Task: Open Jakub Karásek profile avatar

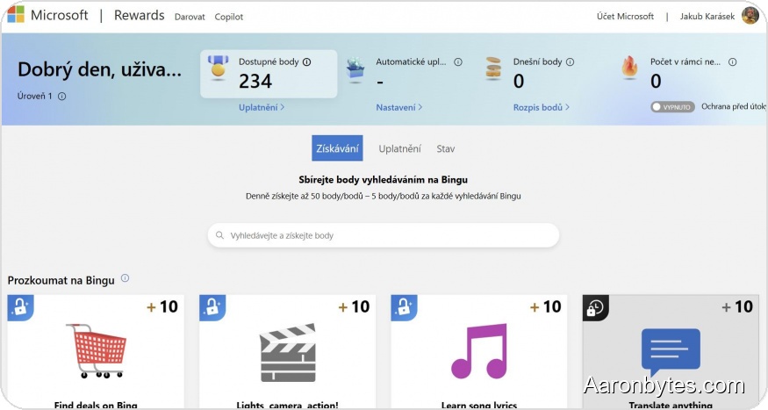Action: pos(750,16)
